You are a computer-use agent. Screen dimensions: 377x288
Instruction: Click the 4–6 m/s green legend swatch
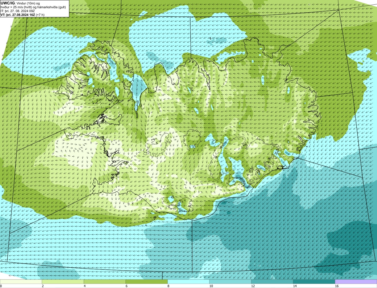(105, 282)
